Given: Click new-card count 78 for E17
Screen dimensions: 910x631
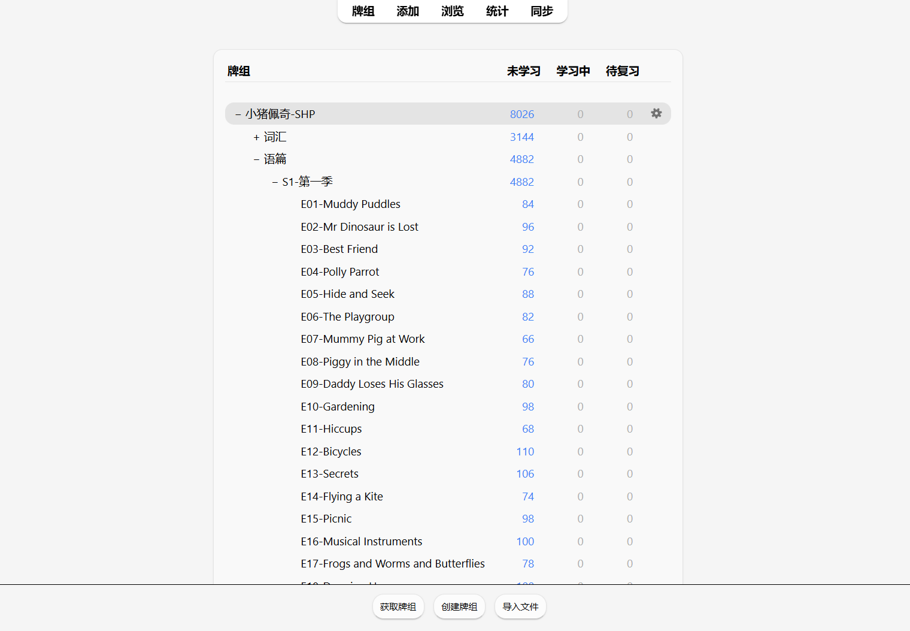Looking at the screenshot, I should pyautogui.click(x=528, y=564).
